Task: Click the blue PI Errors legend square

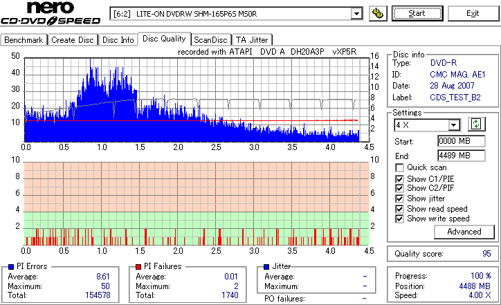Action: [x=11, y=267]
